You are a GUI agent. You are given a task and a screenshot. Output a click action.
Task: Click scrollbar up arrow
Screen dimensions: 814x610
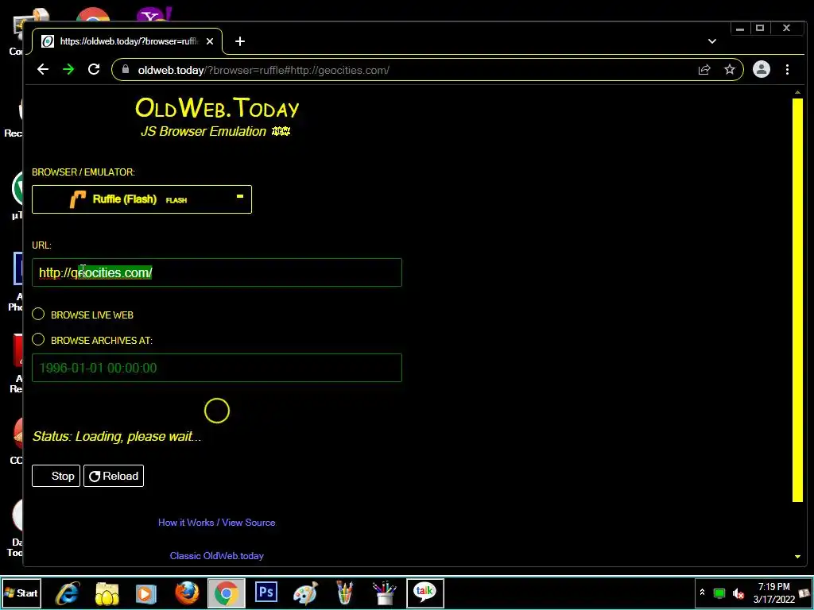[x=797, y=93]
